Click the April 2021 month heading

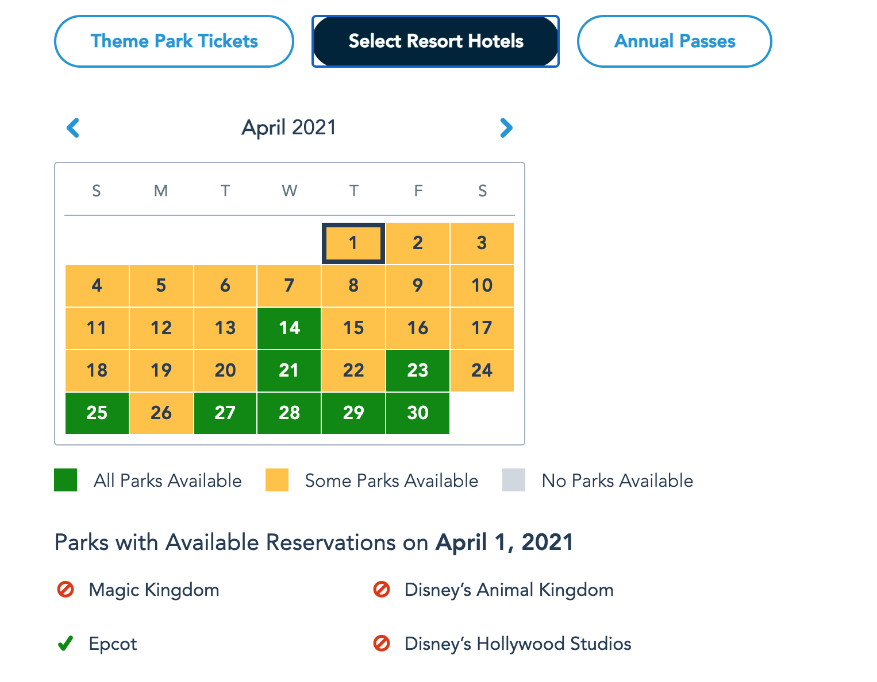pos(289,127)
